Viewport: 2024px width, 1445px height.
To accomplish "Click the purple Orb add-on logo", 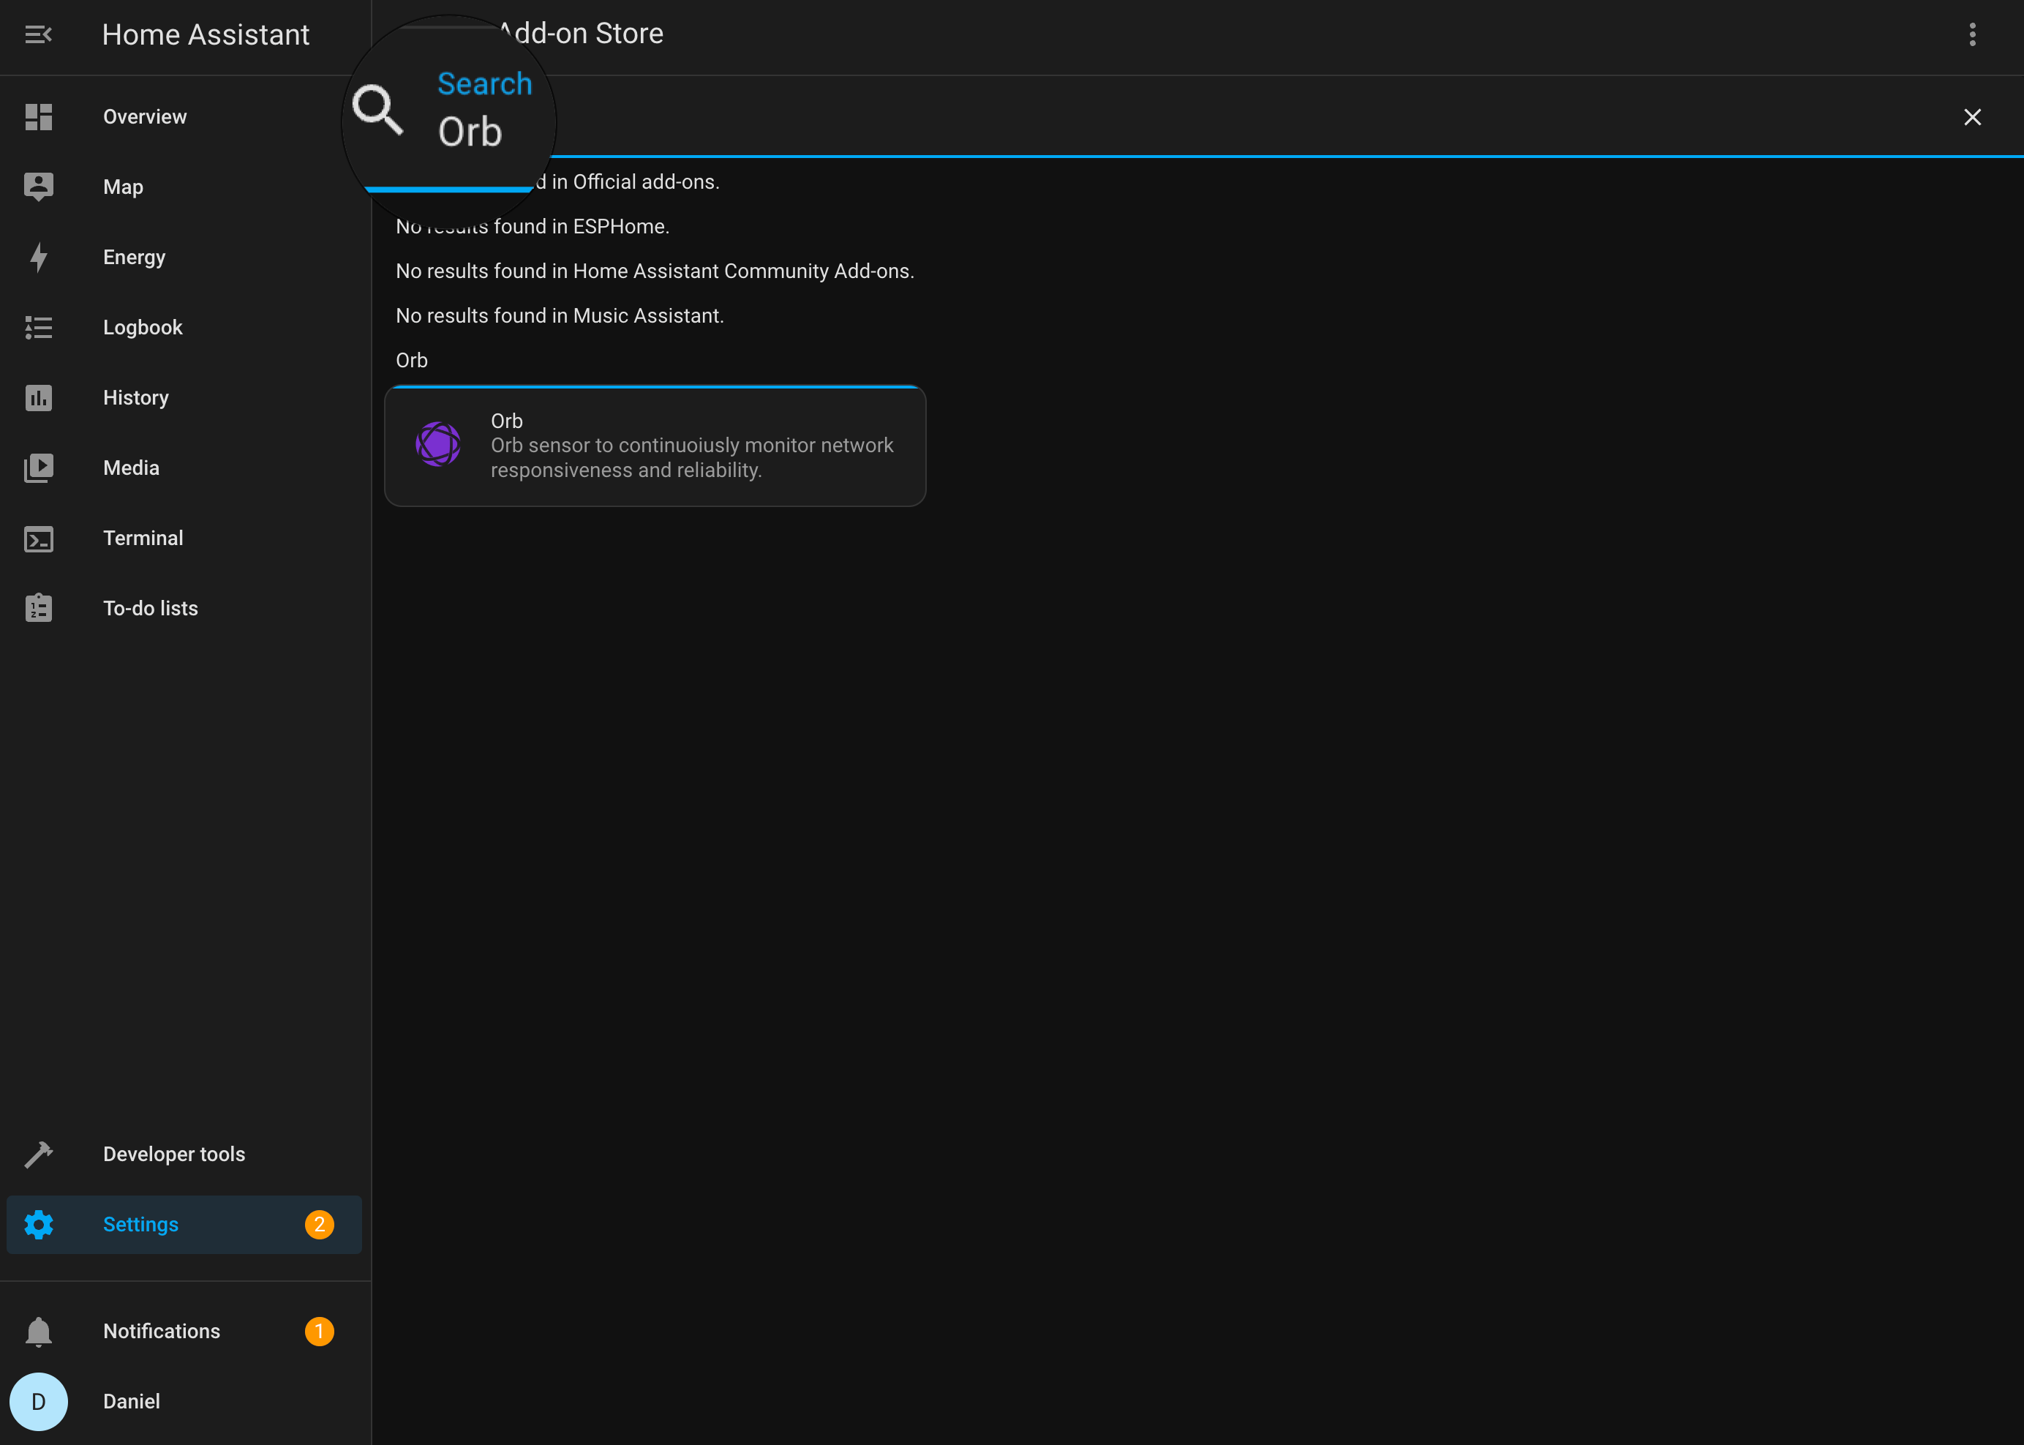I will tap(439, 445).
